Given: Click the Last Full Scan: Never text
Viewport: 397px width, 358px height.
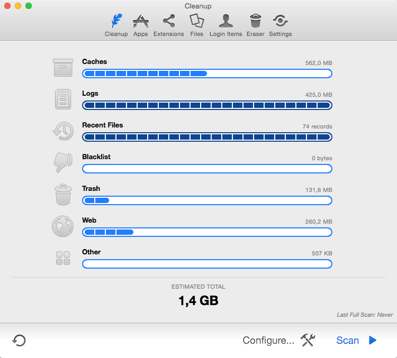Looking at the screenshot, I should [365, 315].
